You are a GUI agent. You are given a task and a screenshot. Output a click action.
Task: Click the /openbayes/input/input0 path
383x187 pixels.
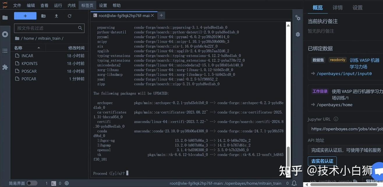(344, 74)
